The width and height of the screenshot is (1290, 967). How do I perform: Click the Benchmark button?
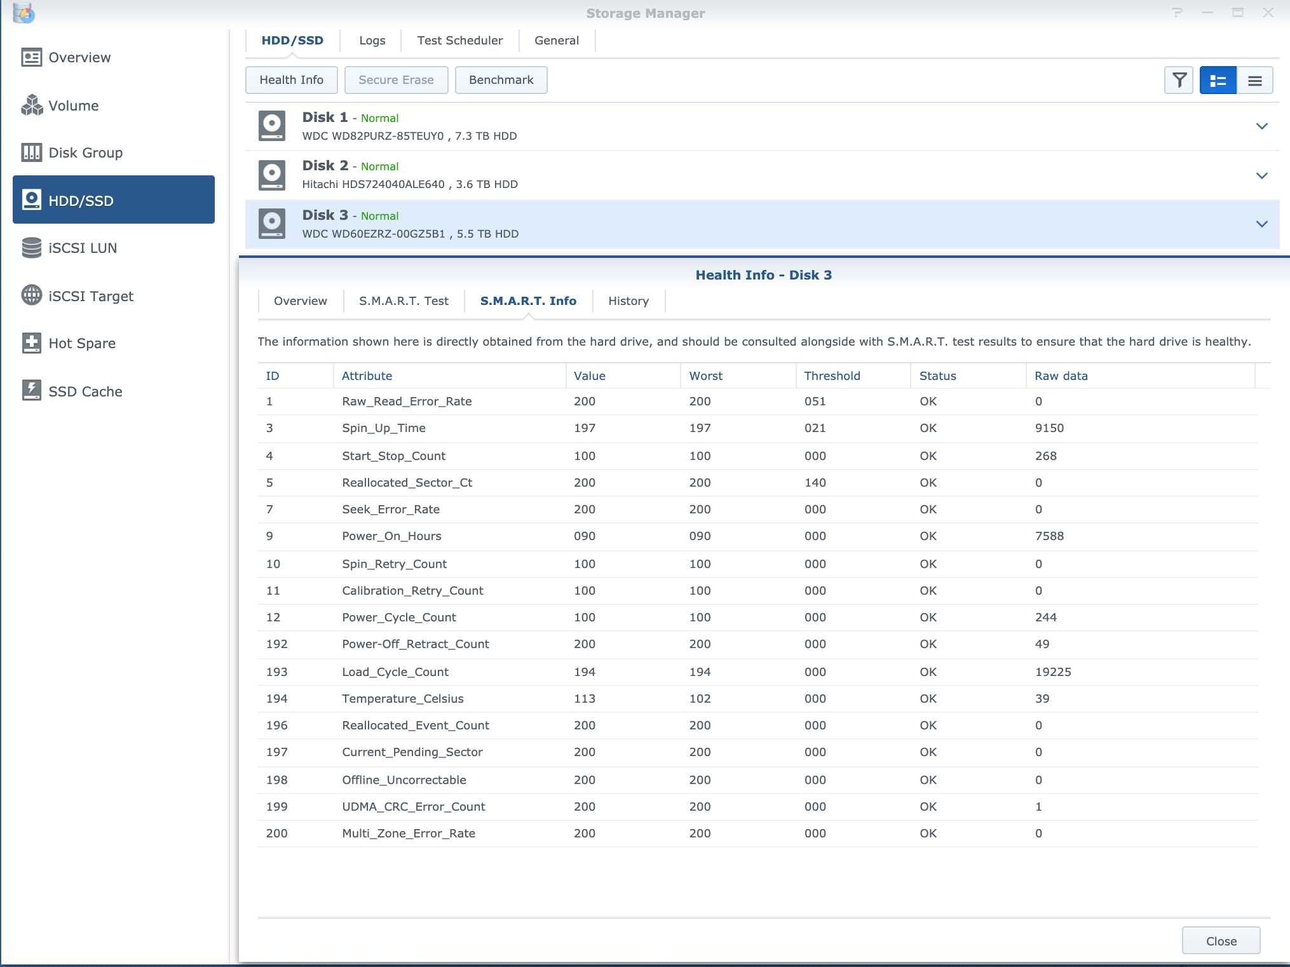click(x=501, y=79)
